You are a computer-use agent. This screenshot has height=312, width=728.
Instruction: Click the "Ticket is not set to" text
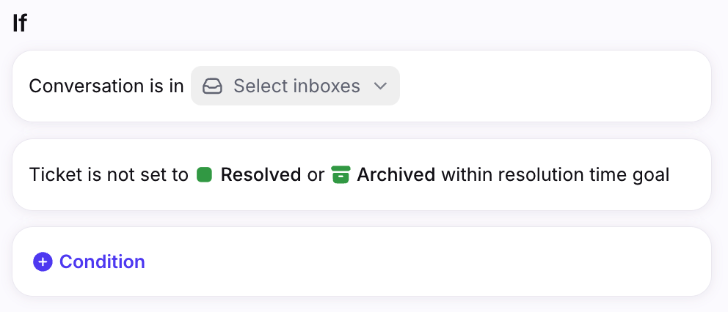pyautogui.click(x=109, y=175)
